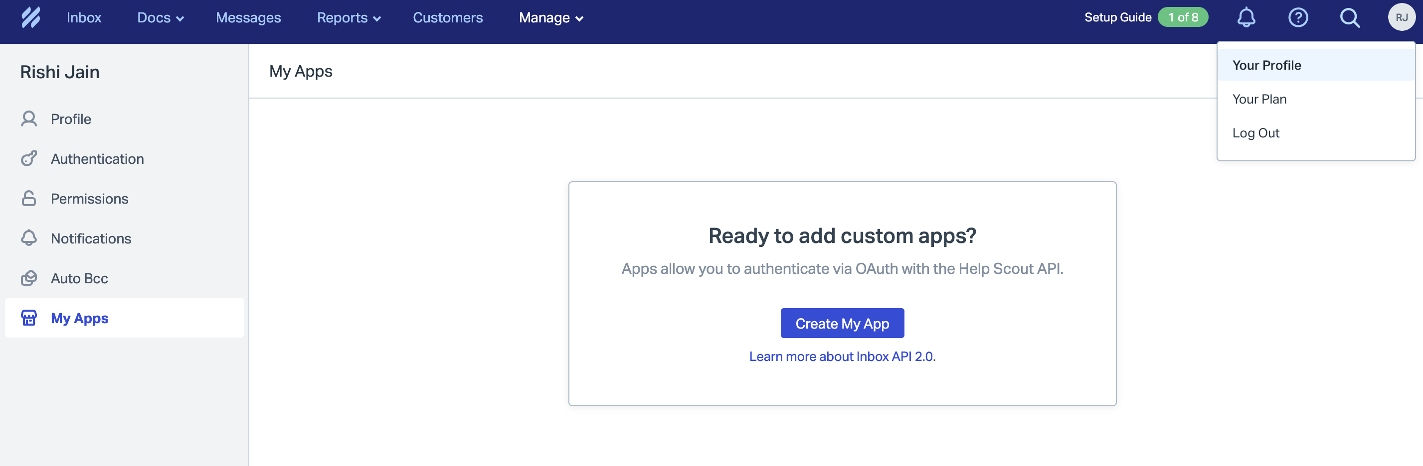Open the Manage dropdown
This screenshot has width=1423, height=466.
coord(550,17)
